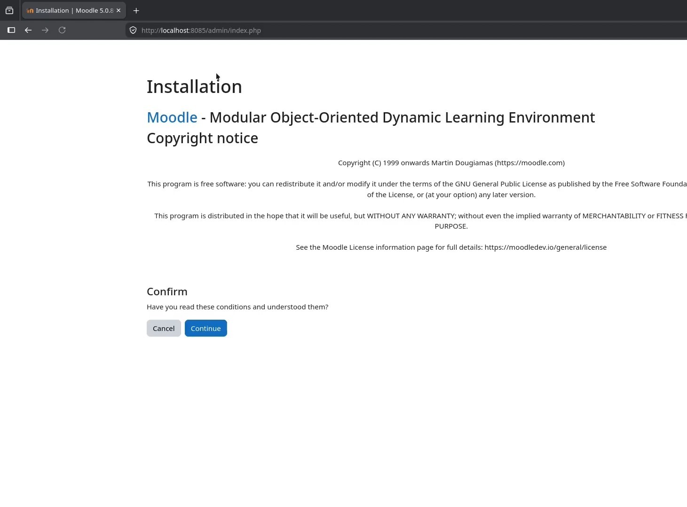Click the Copyright (C) 1999 onwards line
Viewport: 687px width, 507px height.
click(451, 163)
